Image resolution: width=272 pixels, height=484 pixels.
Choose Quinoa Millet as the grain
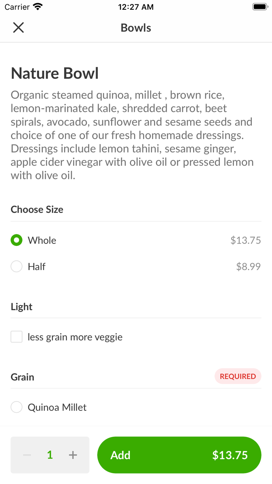point(16,407)
